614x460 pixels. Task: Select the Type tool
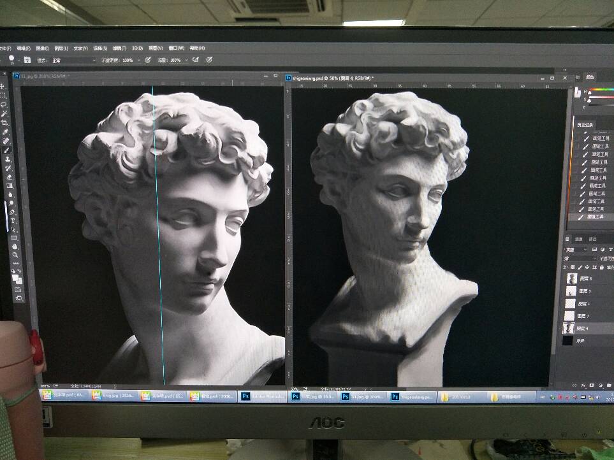(13, 220)
